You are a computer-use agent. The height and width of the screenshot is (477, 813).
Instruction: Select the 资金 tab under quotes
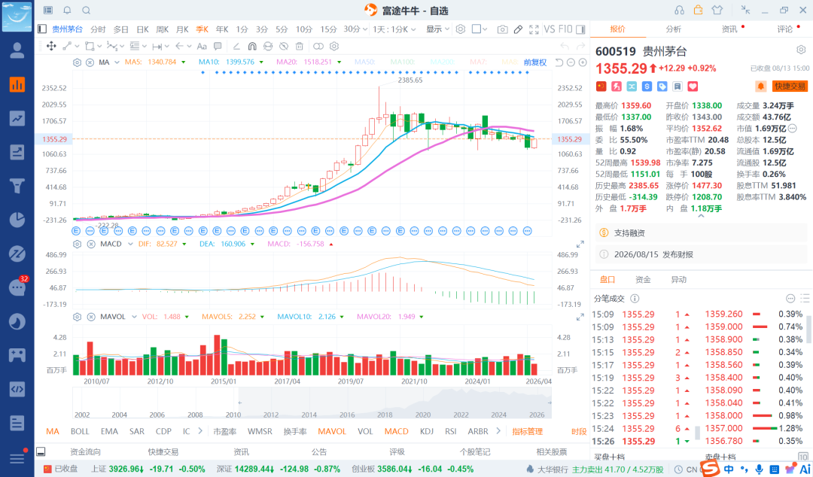click(643, 279)
